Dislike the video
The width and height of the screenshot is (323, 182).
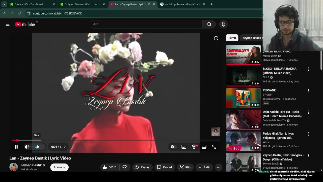click(125, 167)
